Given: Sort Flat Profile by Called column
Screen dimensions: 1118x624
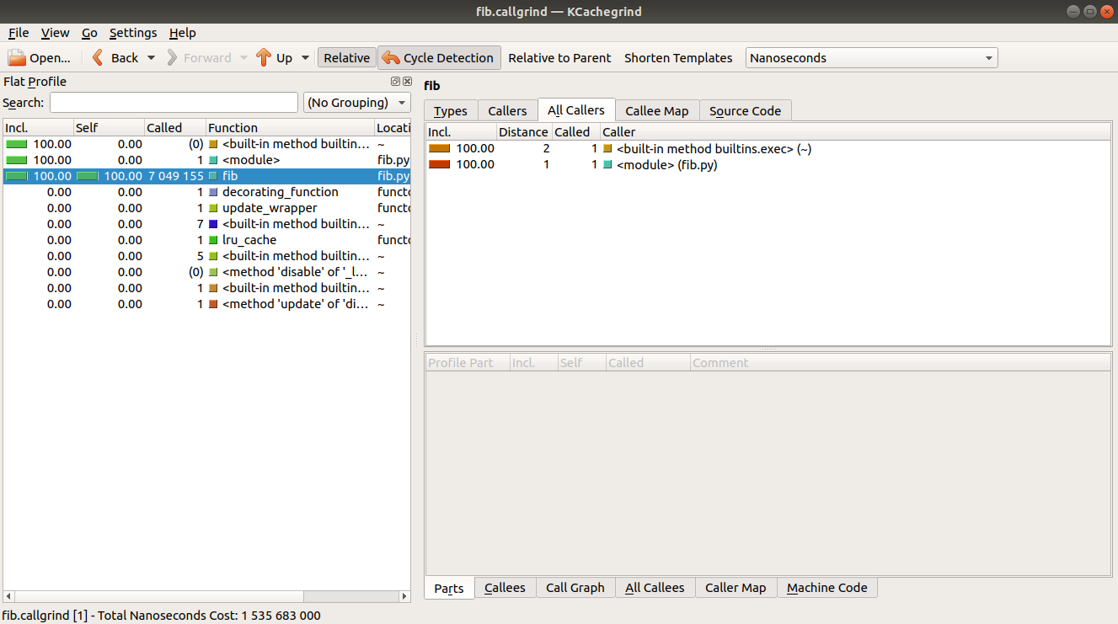Looking at the screenshot, I should 175,128.
